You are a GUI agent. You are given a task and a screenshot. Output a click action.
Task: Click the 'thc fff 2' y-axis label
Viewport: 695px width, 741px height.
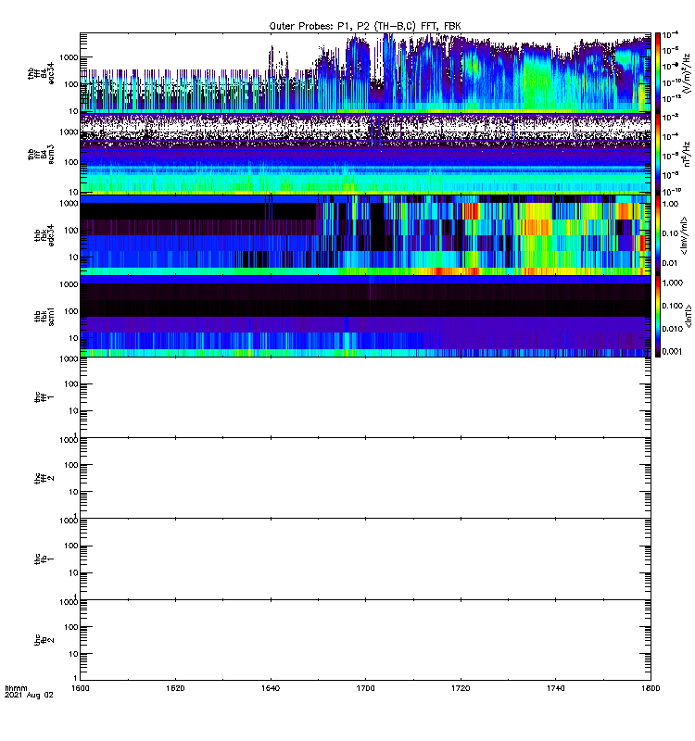[x=44, y=478]
